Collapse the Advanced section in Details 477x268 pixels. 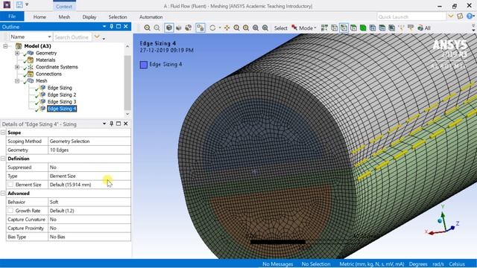(x=3, y=194)
